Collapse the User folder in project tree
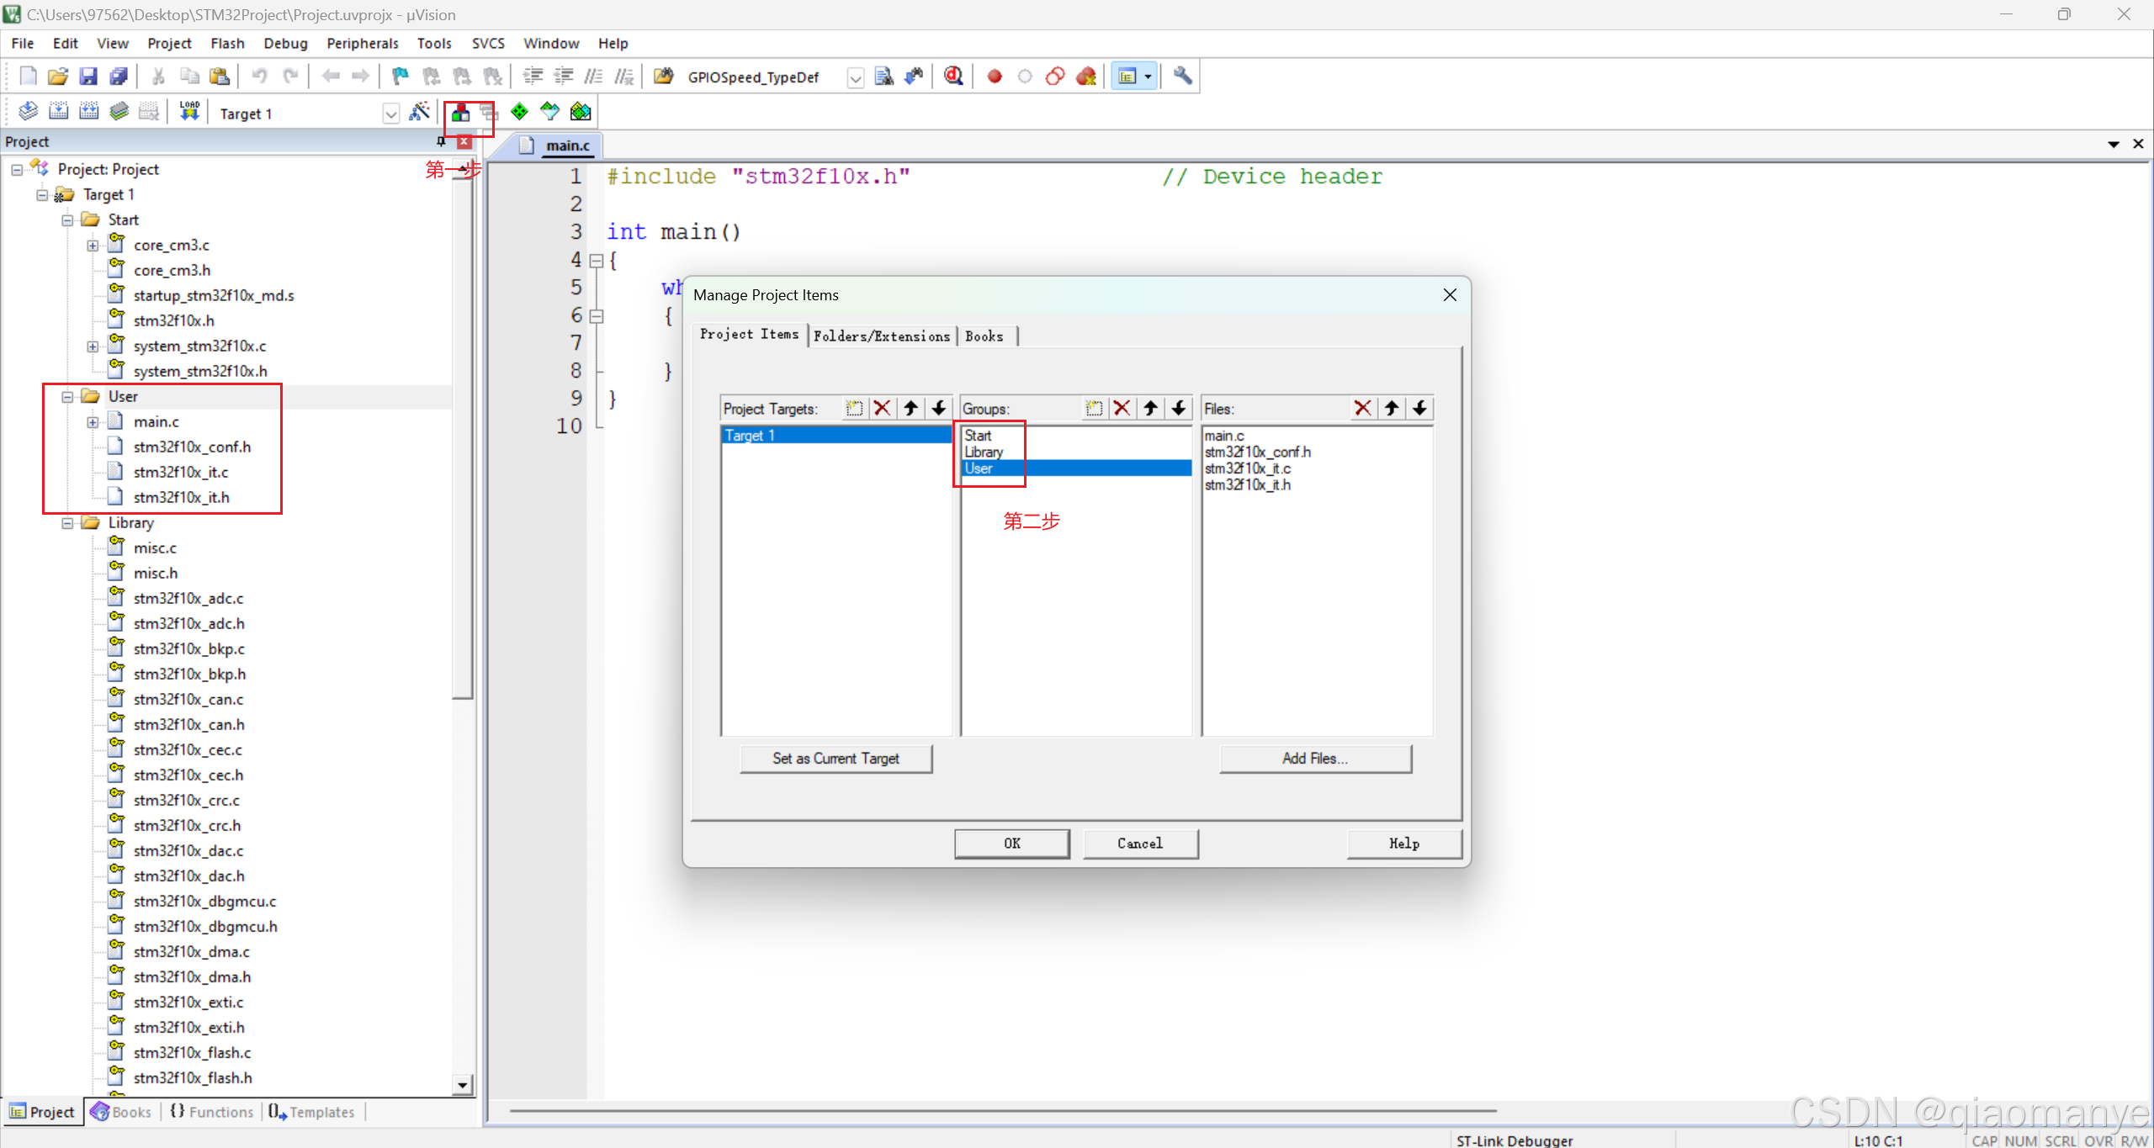This screenshot has height=1148, width=2154. click(x=67, y=397)
